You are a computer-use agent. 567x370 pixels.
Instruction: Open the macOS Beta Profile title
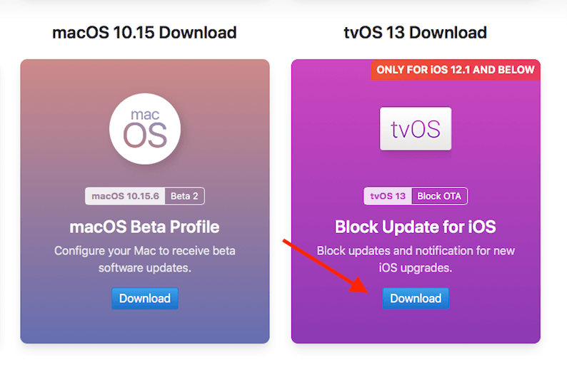[x=145, y=227]
